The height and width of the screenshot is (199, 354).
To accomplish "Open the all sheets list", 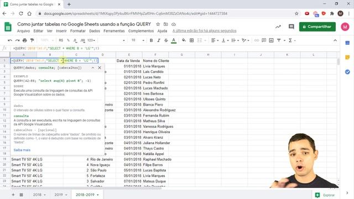I will pyautogui.click(x=21, y=195).
